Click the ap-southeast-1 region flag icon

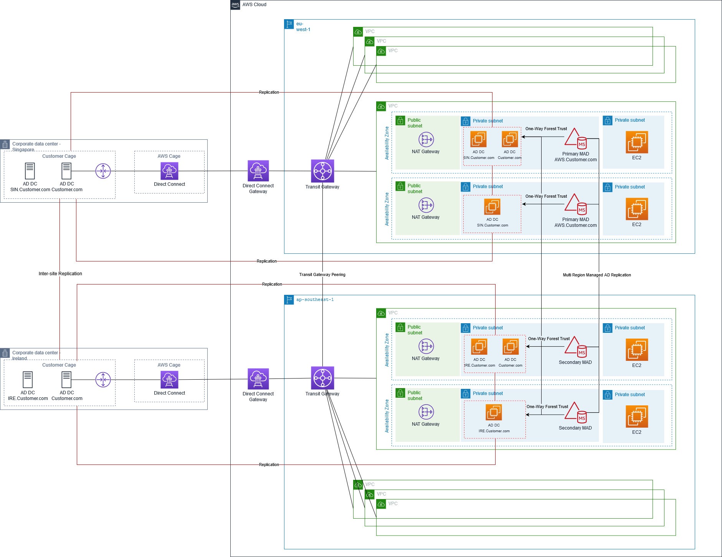coord(289,299)
